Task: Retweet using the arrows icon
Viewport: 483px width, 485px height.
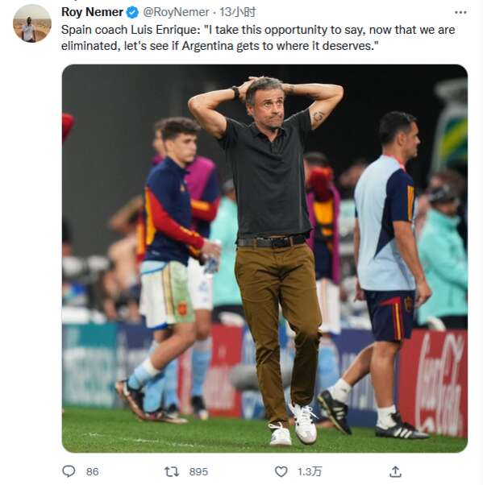Action: (172, 471)
